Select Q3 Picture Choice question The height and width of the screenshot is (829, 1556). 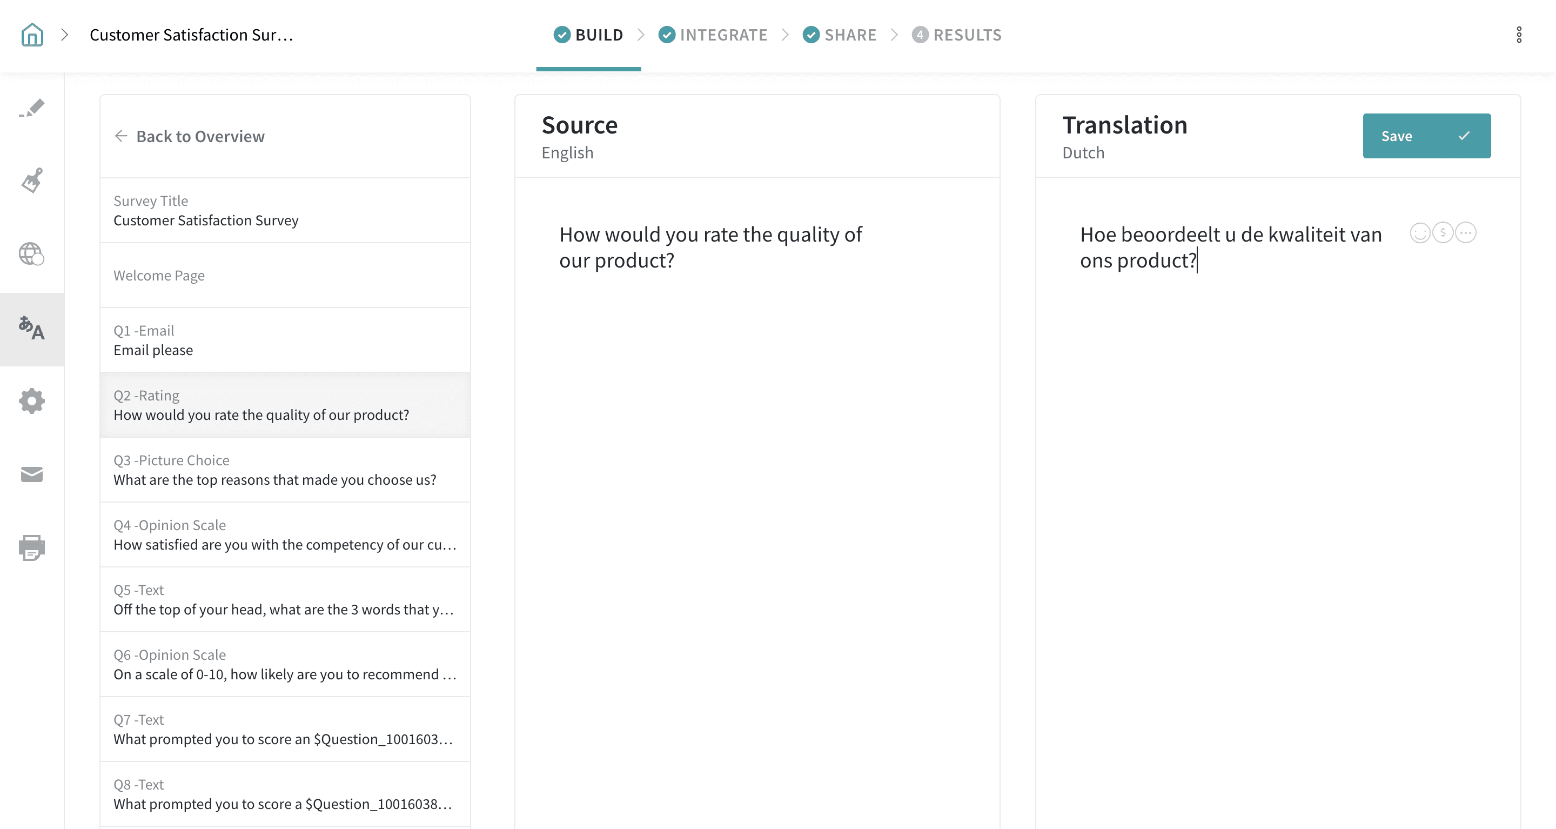coord(285,470)
